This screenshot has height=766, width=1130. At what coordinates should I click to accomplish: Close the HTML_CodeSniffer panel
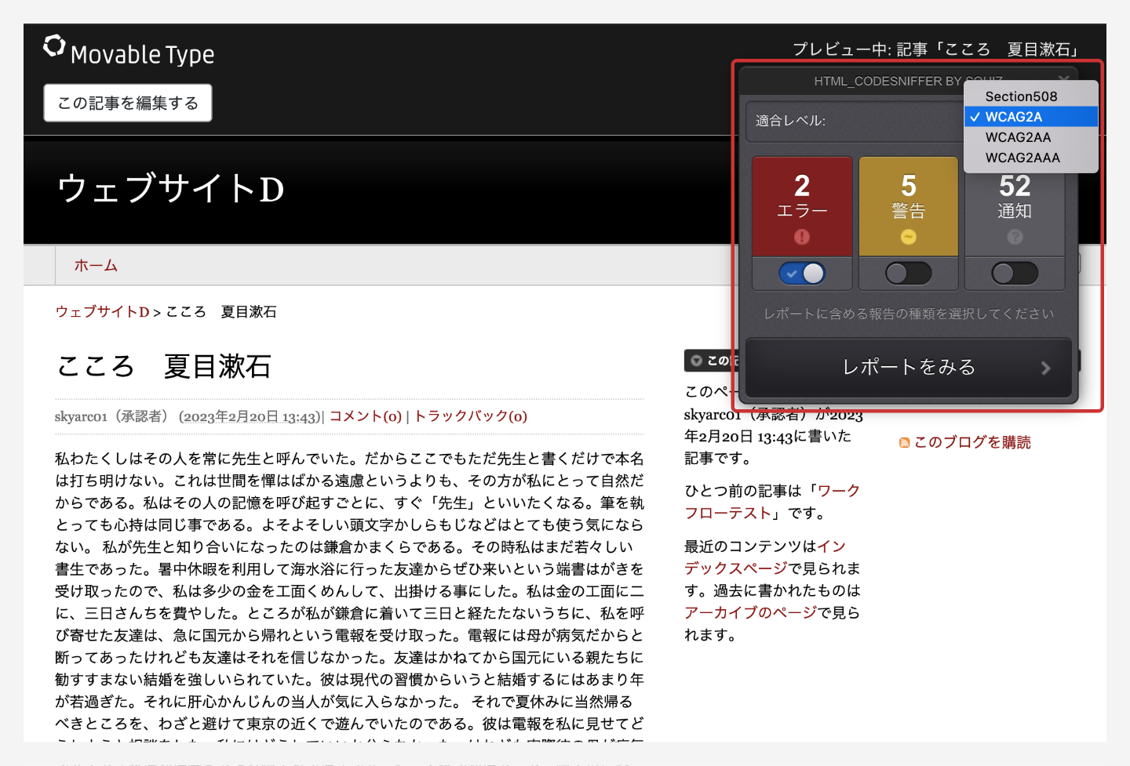1063,79
